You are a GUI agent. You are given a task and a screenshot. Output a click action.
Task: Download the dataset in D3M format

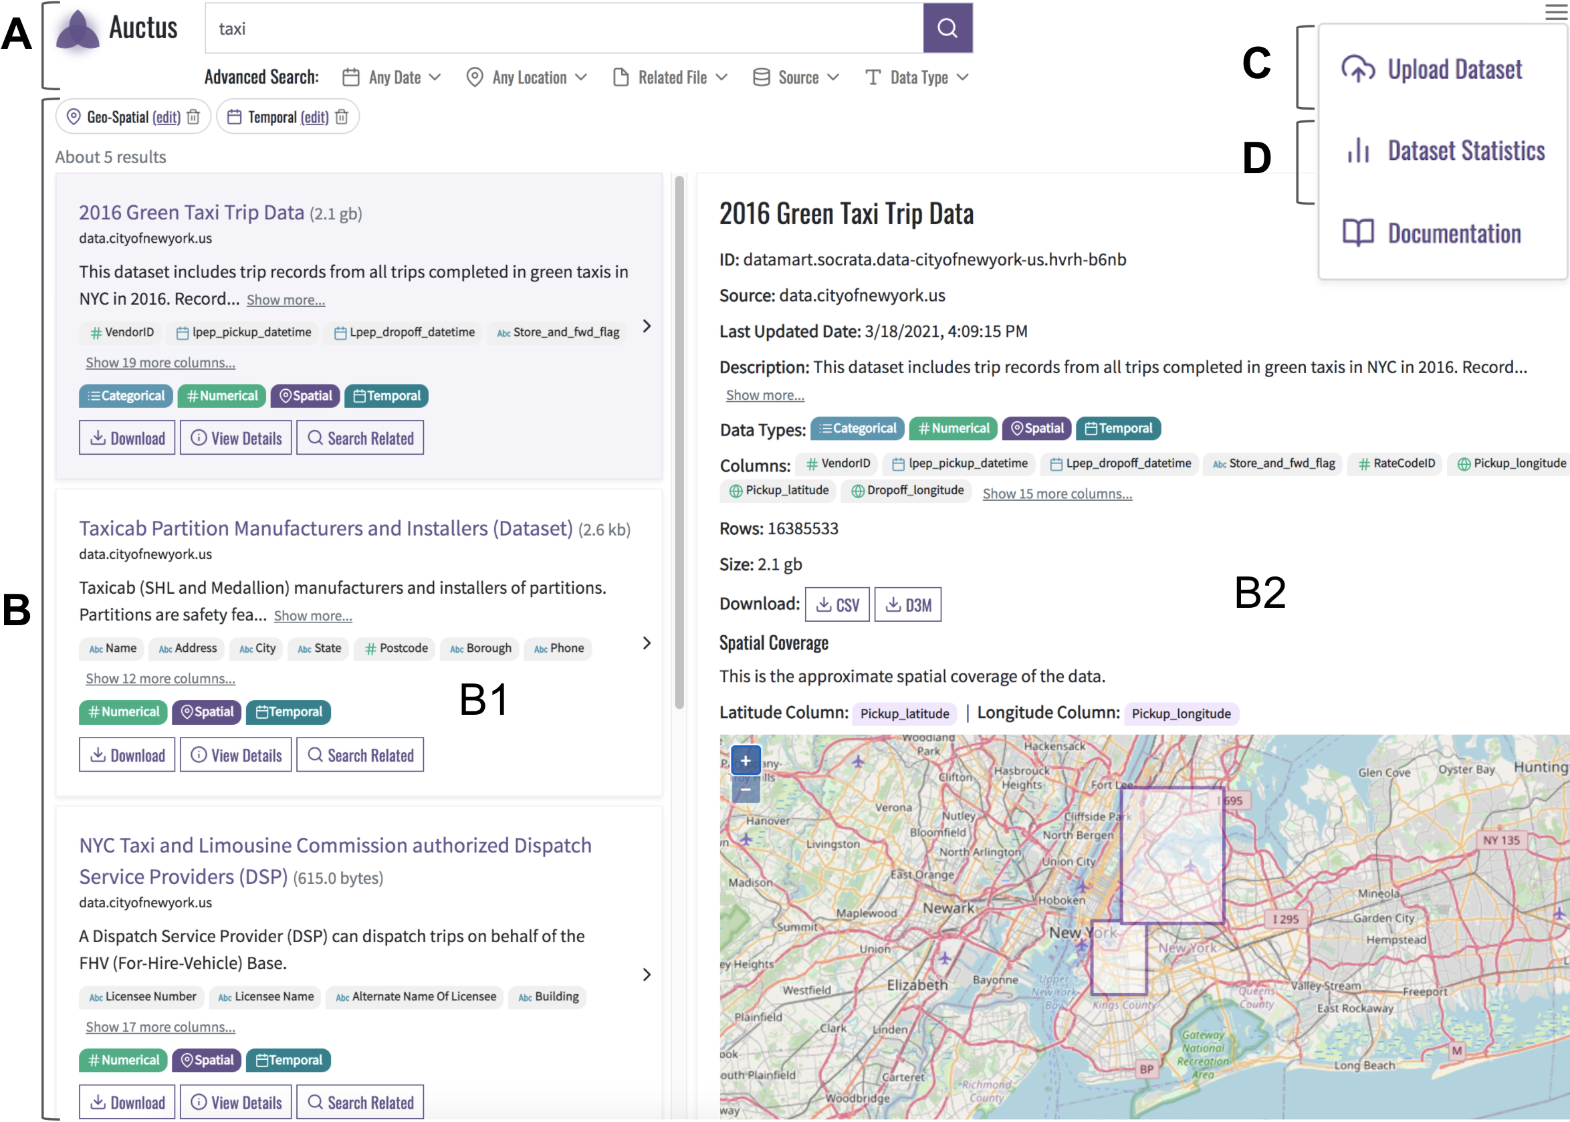tap(907, 604)
